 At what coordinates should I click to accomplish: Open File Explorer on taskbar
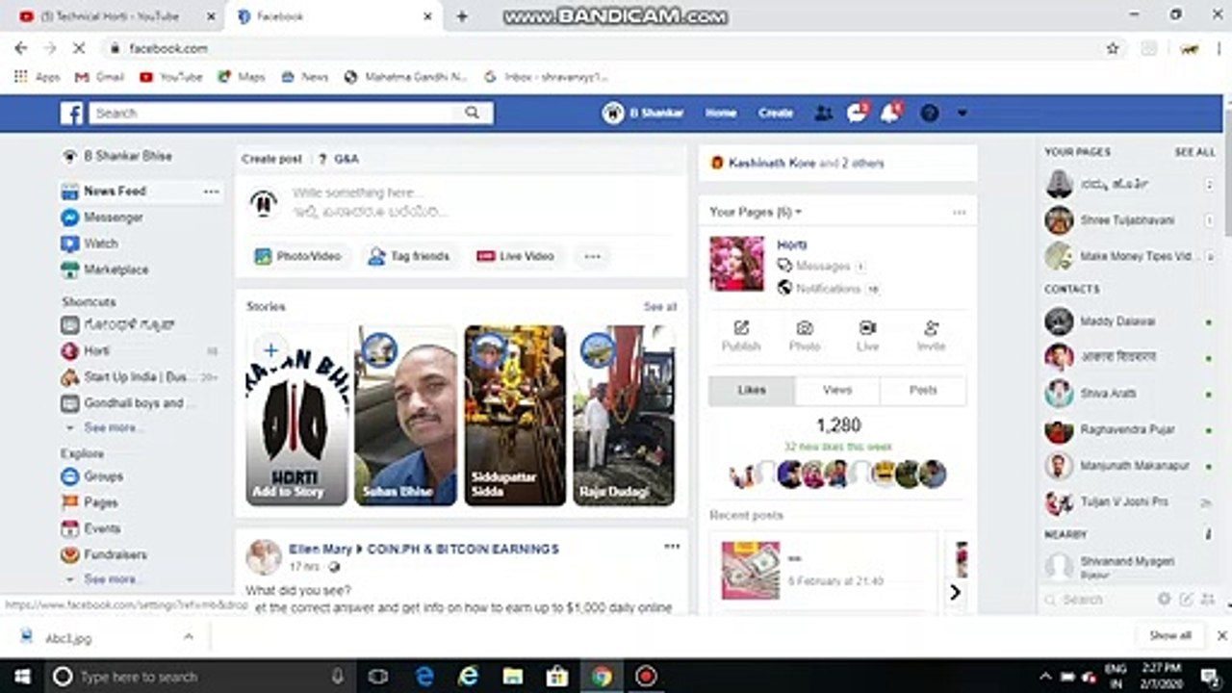tap(512, 677)
